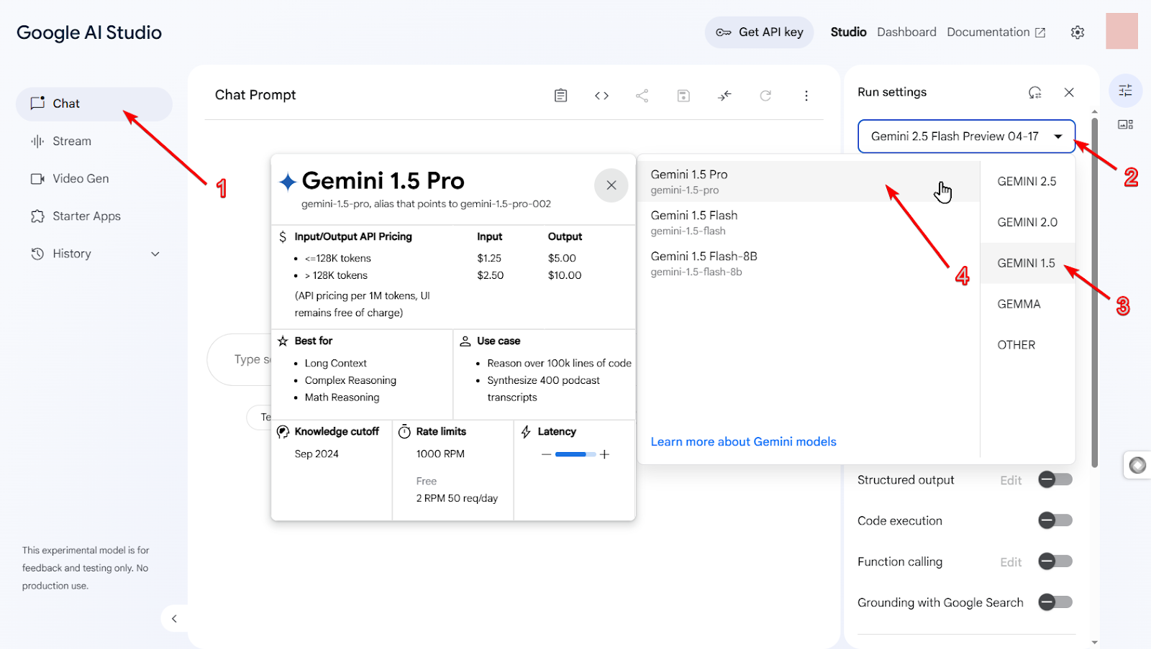This screenshot has width=1151, height=649.
Task: Click the Starter Apps puzzle icon
Action: pyautogui.click(x=37, y=216)
